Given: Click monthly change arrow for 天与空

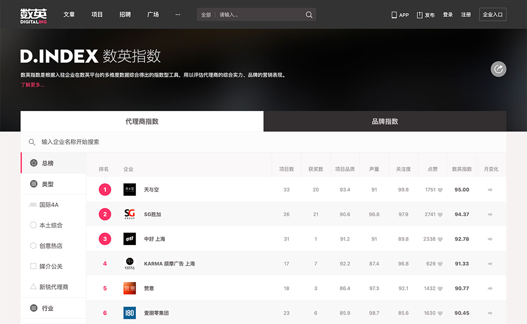Looking at the screenshot, I should pos(490,190).
